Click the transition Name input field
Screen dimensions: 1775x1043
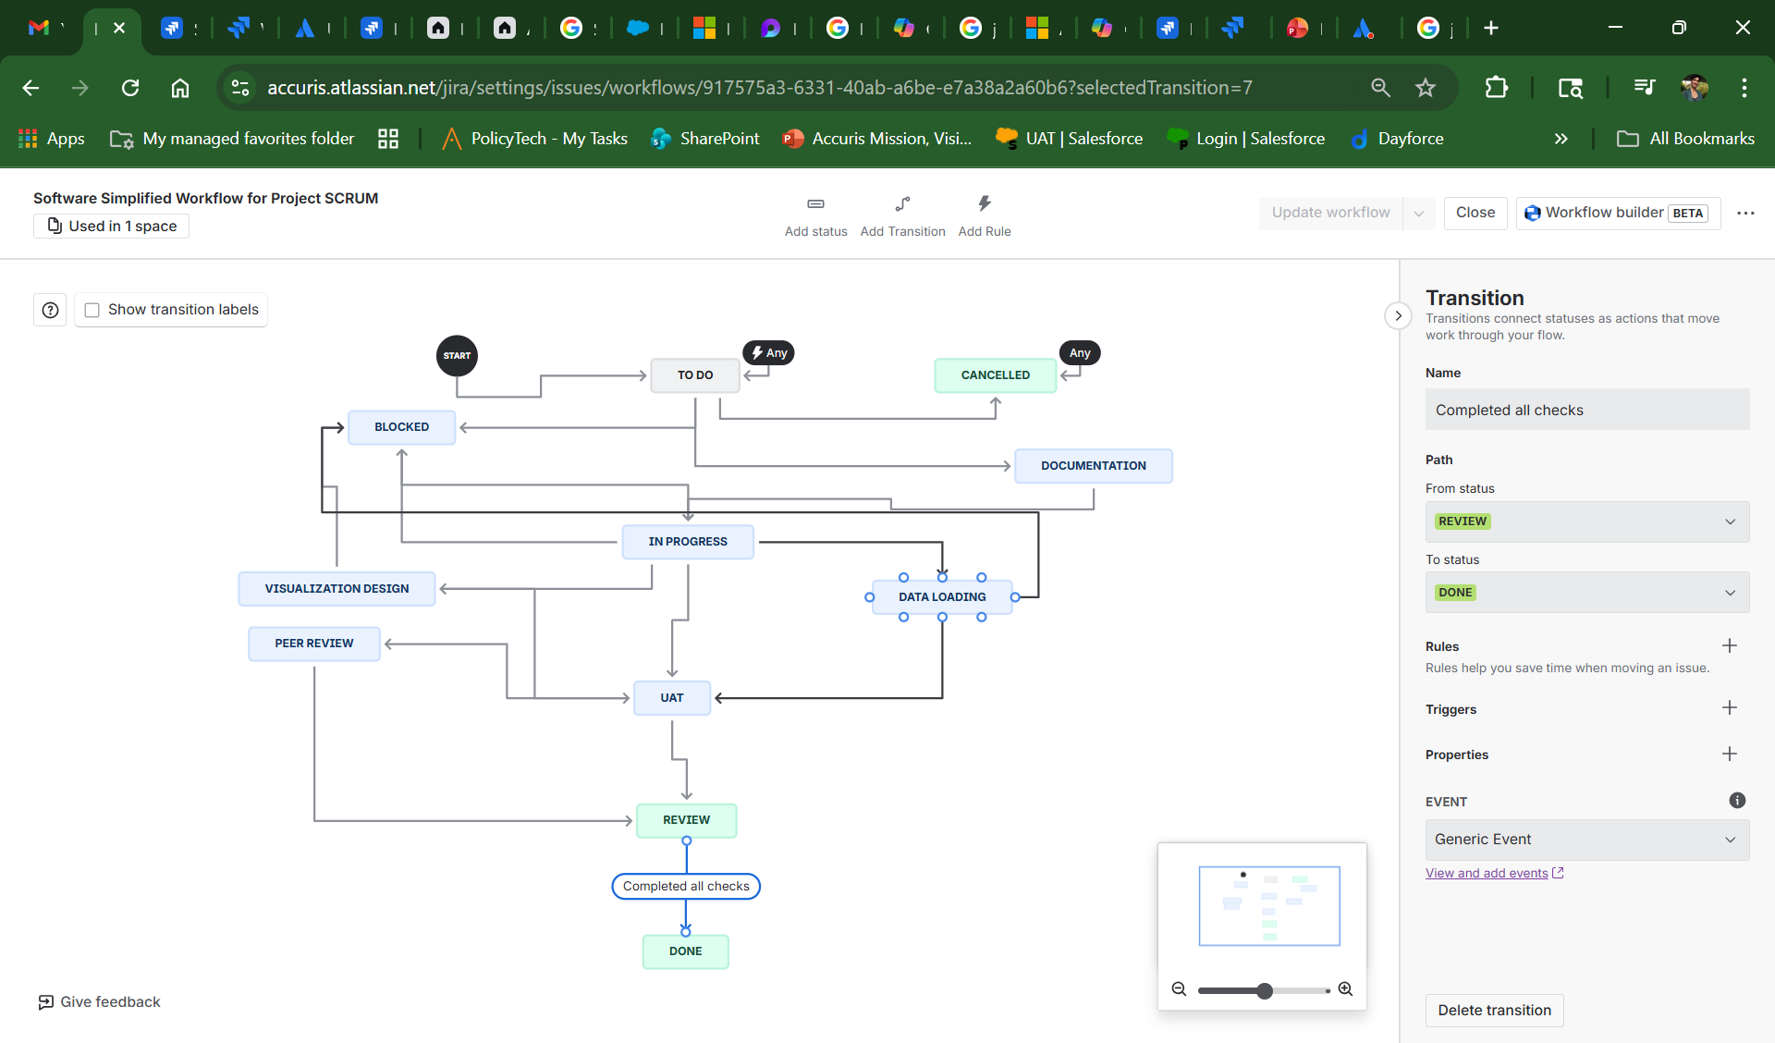click(1587, 410)
